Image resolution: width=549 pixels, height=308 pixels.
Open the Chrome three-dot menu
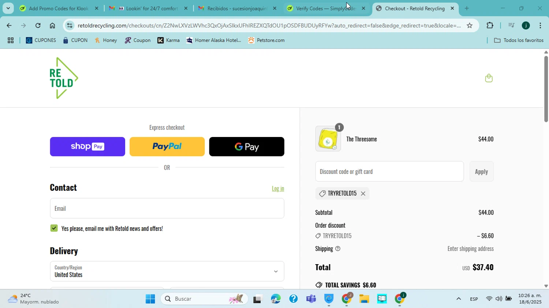[540, 26]
